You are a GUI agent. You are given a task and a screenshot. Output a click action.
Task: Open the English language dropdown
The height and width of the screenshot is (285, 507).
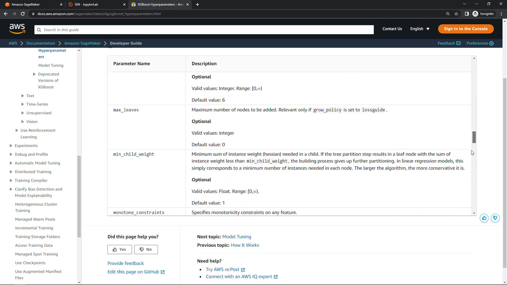pyautogui.click(x=420, y=29)
